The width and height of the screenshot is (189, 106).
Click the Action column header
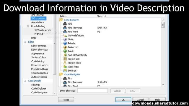click(63, 16)
